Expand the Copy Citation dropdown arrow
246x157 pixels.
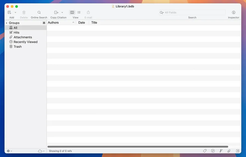62,13
